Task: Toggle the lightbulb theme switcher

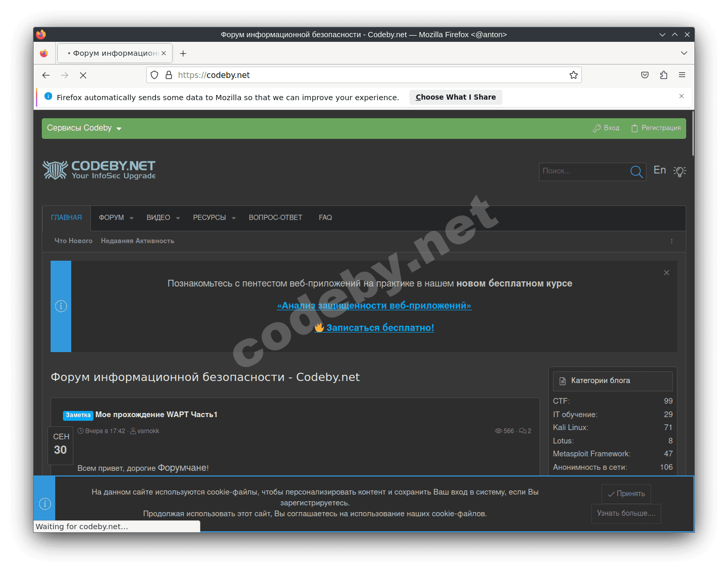Action: 679,171
